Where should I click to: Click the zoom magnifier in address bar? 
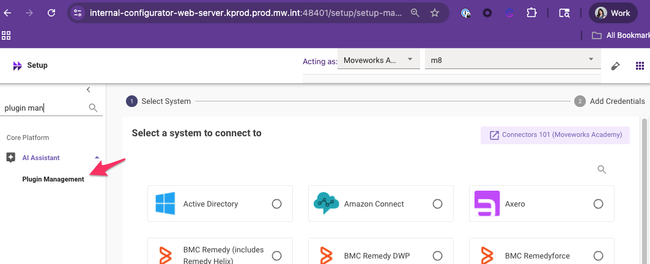click(415, 13)
